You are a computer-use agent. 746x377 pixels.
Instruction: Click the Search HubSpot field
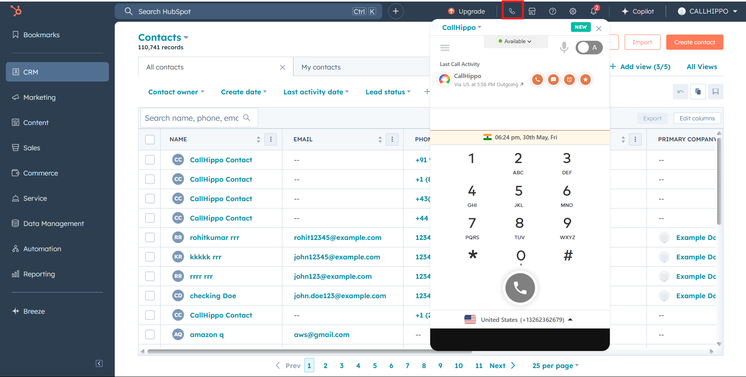point(248,11)
